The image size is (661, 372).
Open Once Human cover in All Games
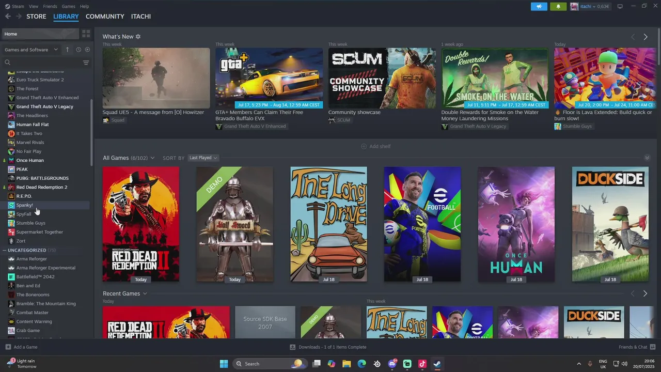pyautogui.click(x=516, y=224)
